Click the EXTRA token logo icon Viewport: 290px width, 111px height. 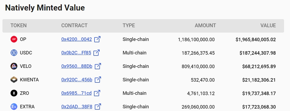14,107
